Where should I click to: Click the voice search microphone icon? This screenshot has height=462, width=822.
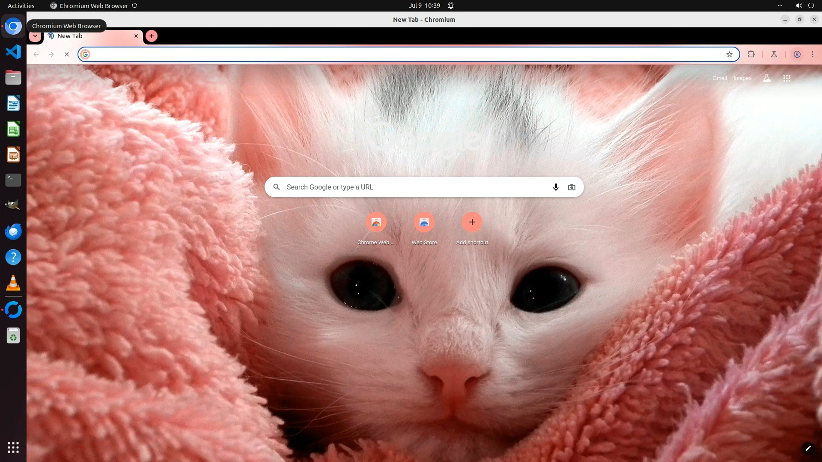click(556, 187)
